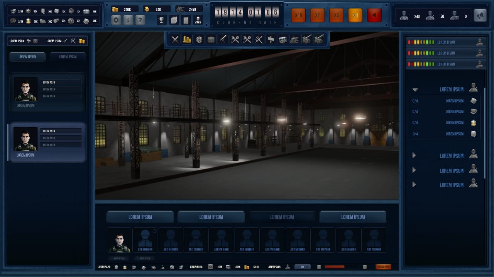Click the megaphone announcement button
This screenshot has height=277, width=494.
pos(480,15)
